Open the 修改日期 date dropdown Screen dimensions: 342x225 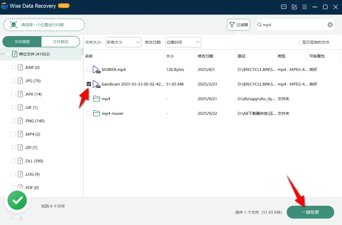coord(183,42)
